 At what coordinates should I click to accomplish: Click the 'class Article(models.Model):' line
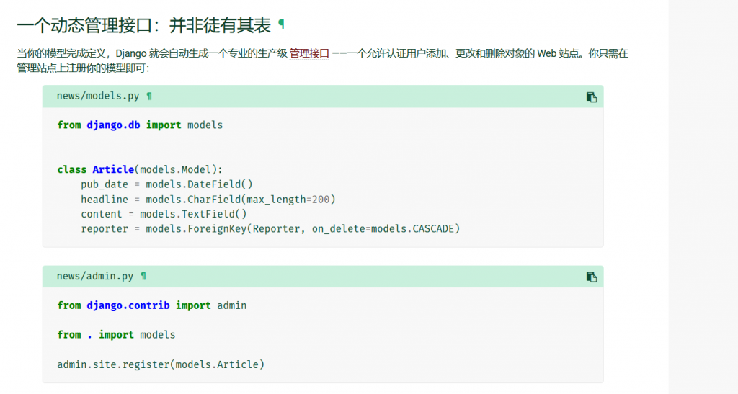click(140, 170)
